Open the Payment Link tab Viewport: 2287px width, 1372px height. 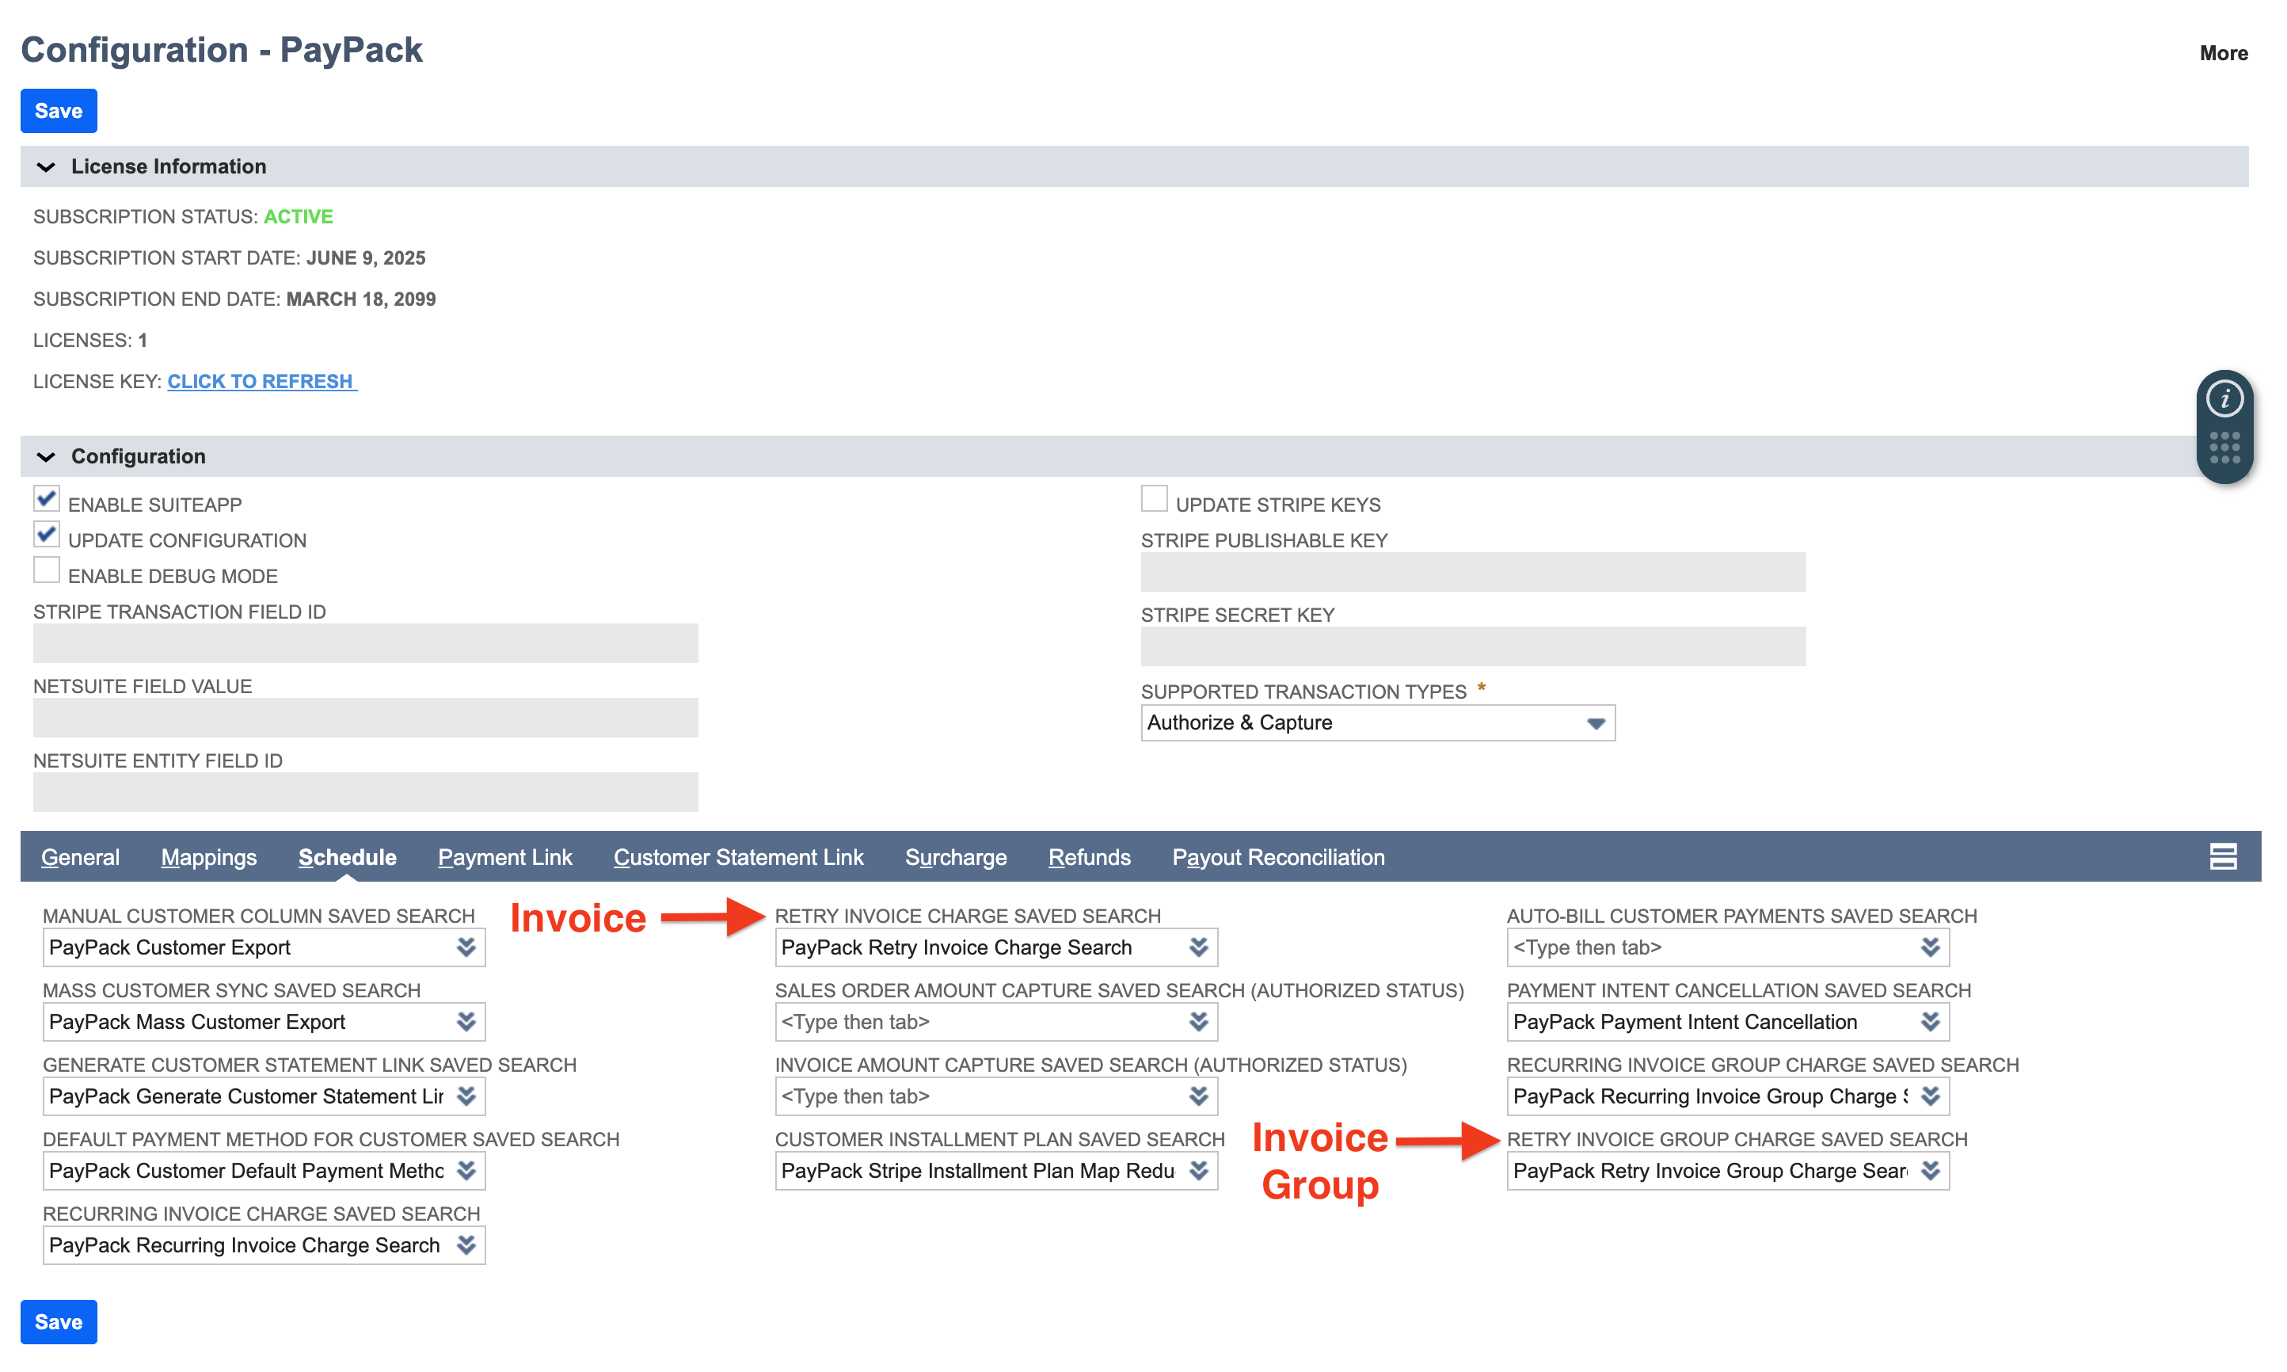click(505, 857)
